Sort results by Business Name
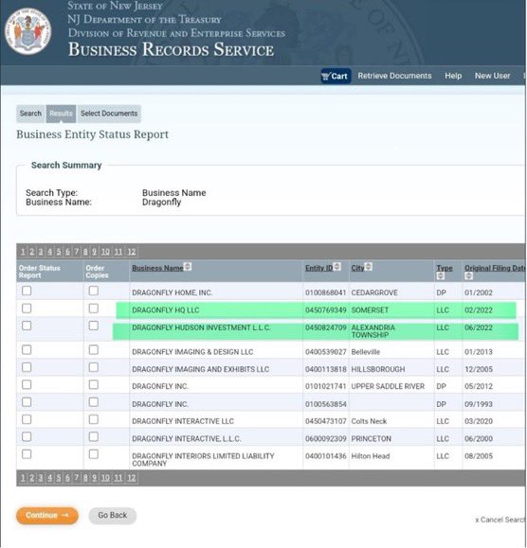 point(188,267)
